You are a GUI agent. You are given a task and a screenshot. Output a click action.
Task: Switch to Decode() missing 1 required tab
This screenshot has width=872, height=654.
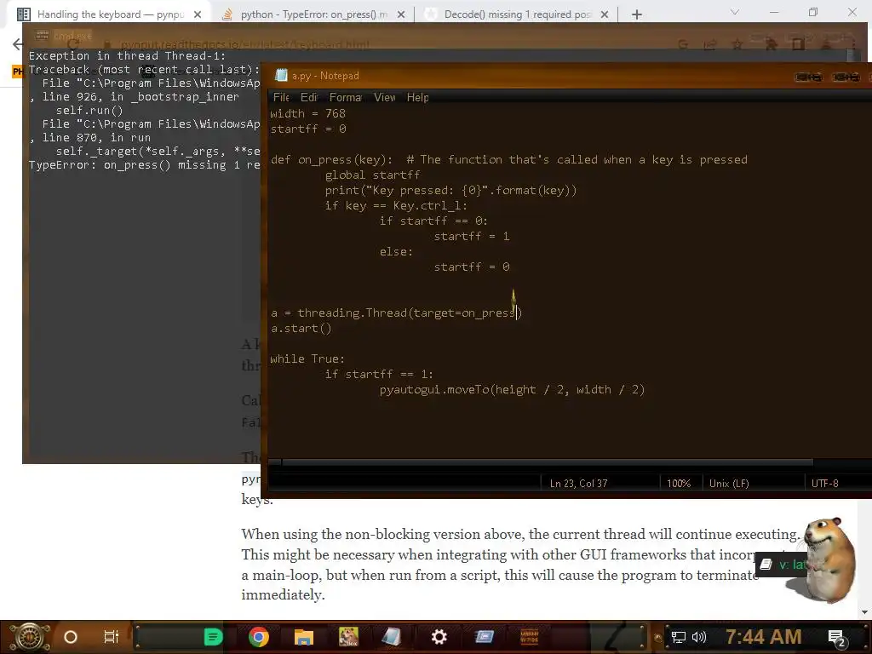pyautogui.click(x=518, y=14)
